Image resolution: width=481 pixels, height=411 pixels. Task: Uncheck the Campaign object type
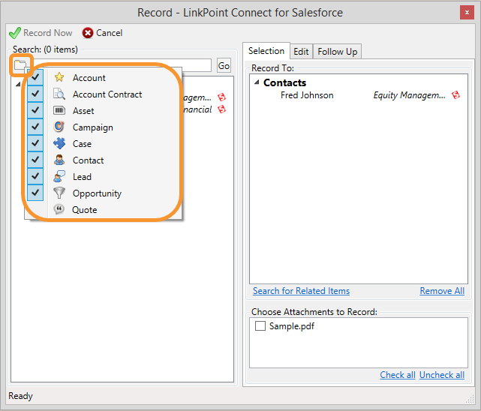click(35, 126)
